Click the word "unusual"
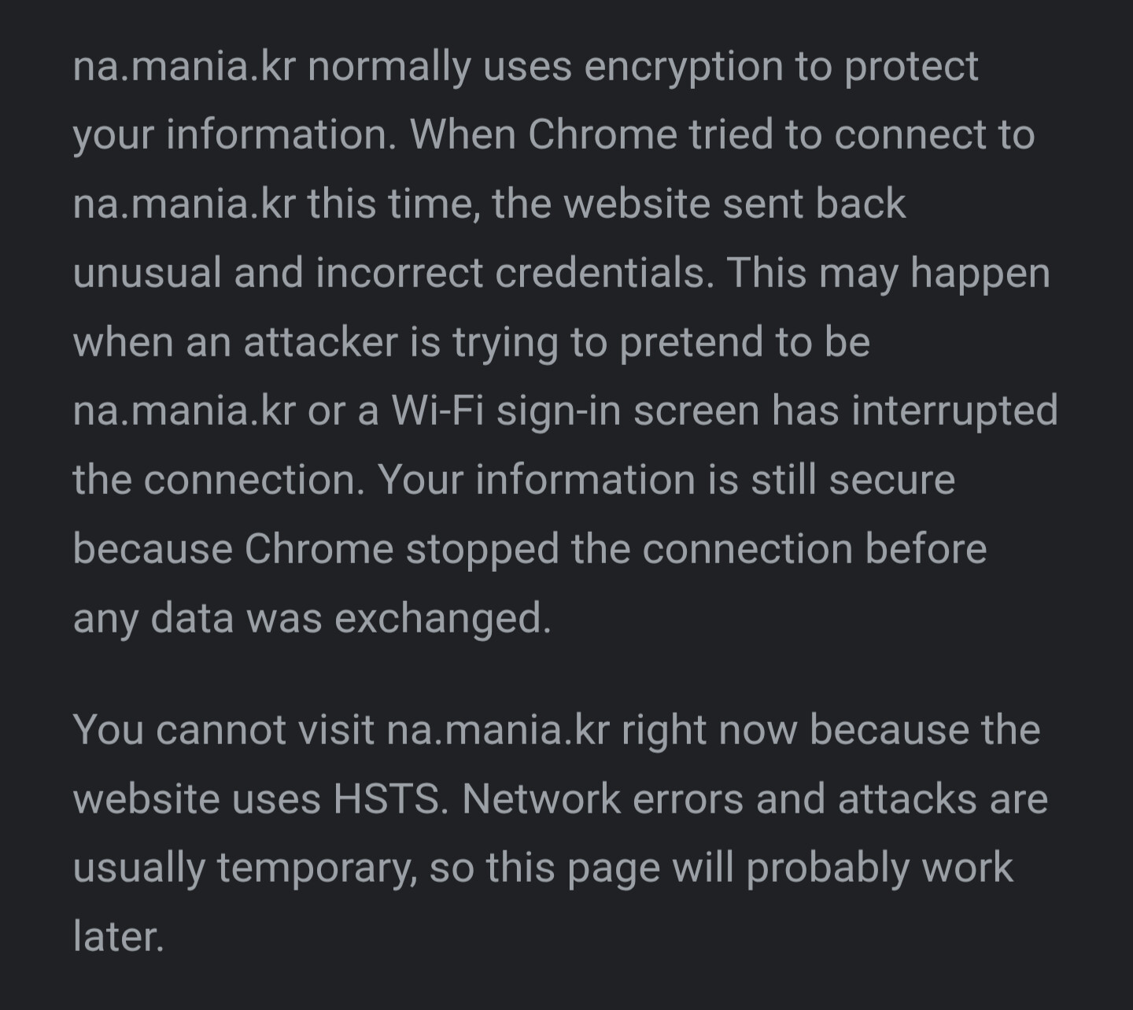The image size is (1133, 1010). 147,273
